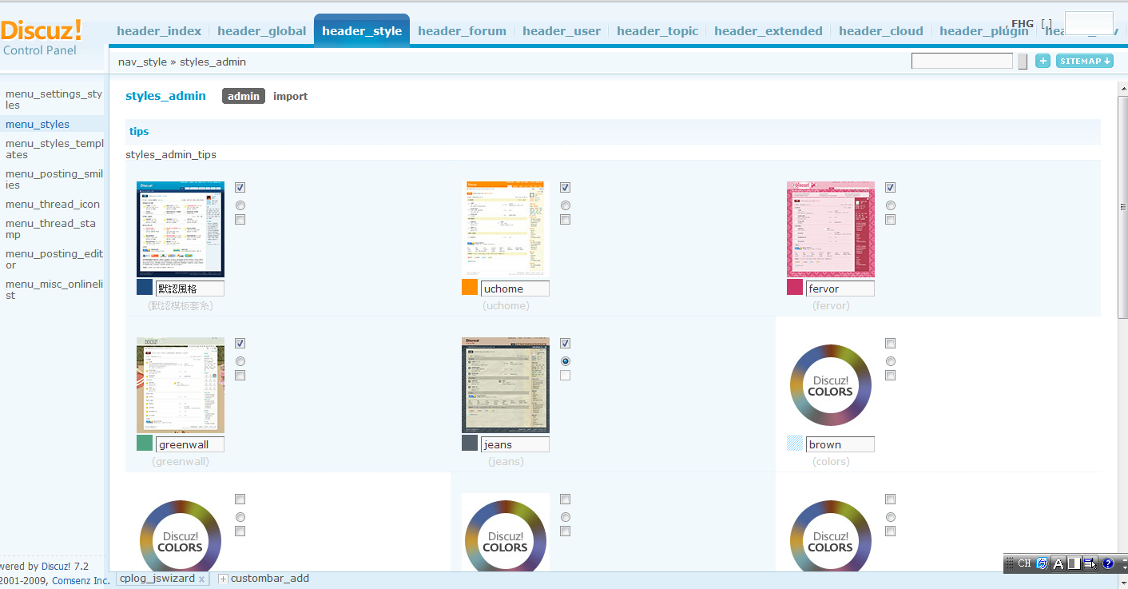
Task: Select the radio button for fervor style
Action: (891, 205)
